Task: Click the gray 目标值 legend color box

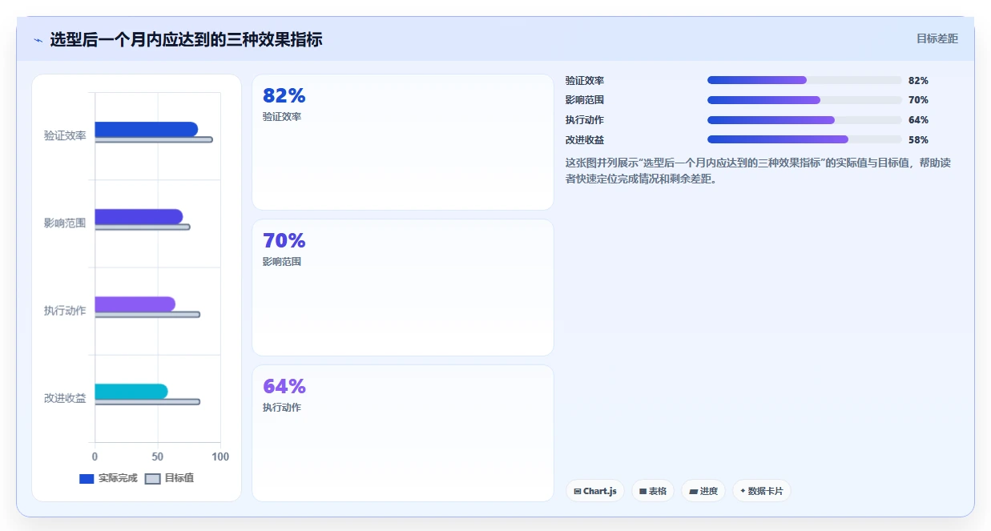Action: [x=153, y=479]
